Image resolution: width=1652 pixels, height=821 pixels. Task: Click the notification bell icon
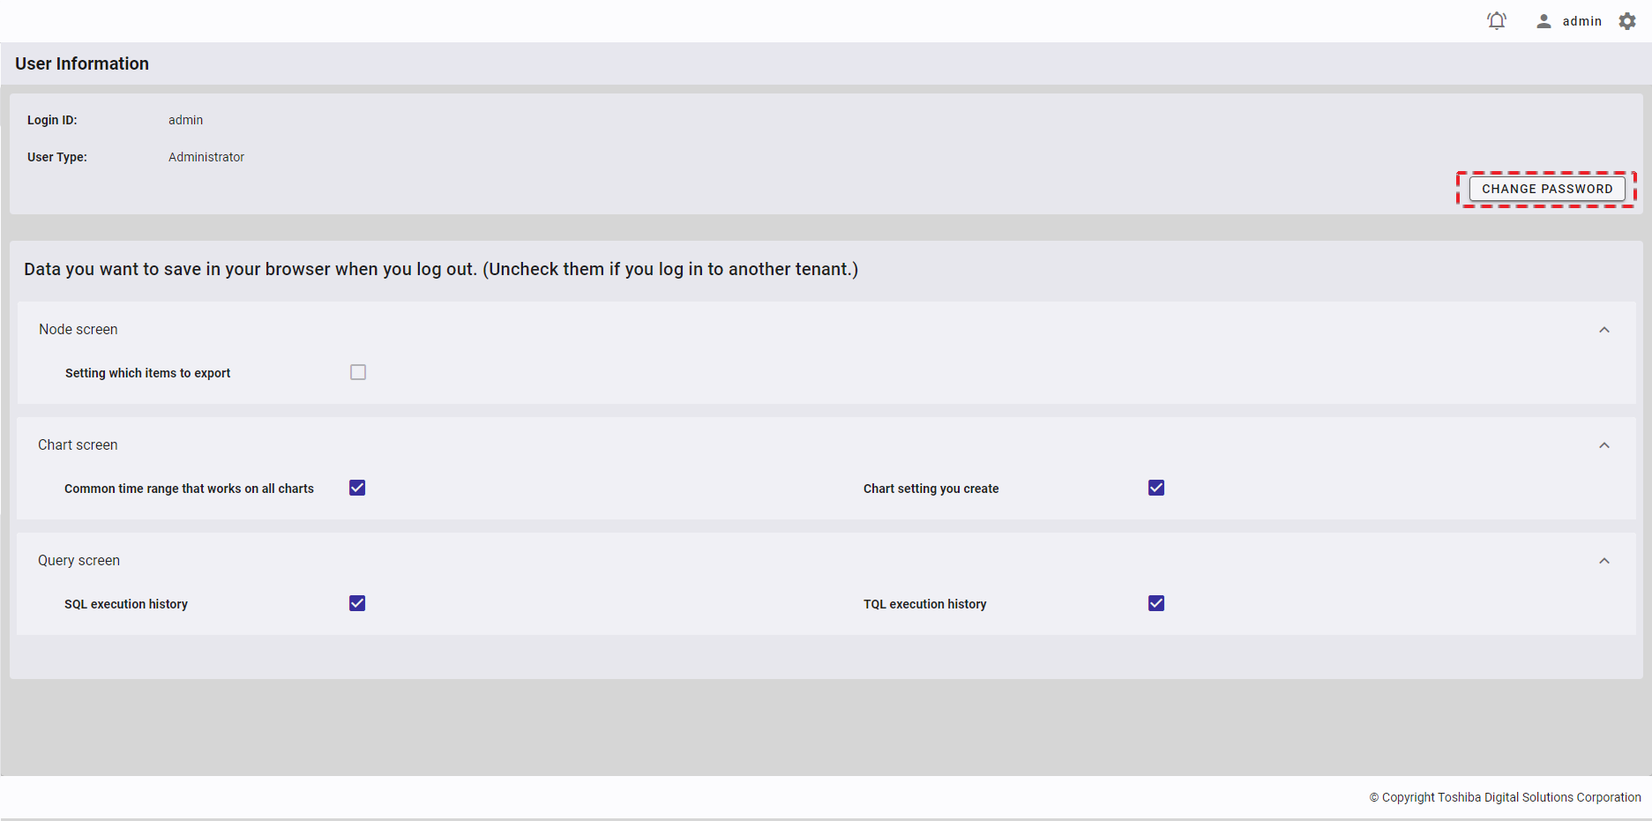point(1497,20)
